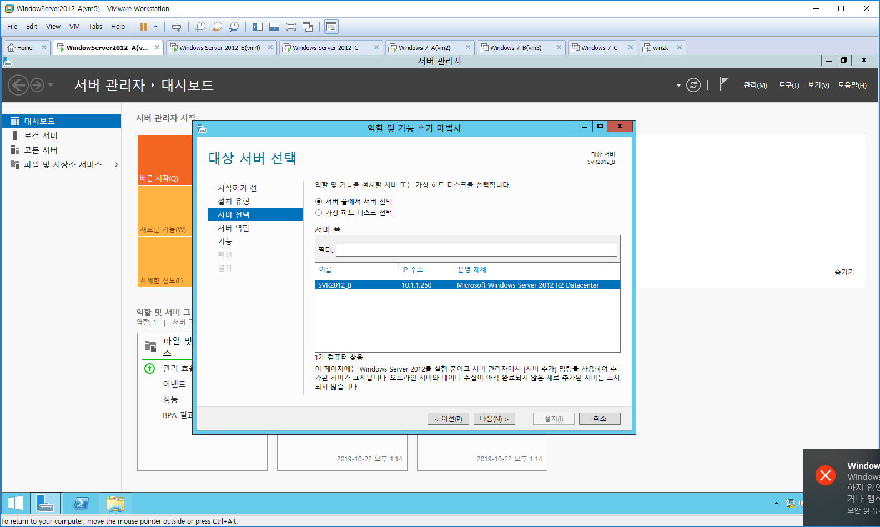
Task: Select the SVR2012_B server row
Action: point(467,285)
